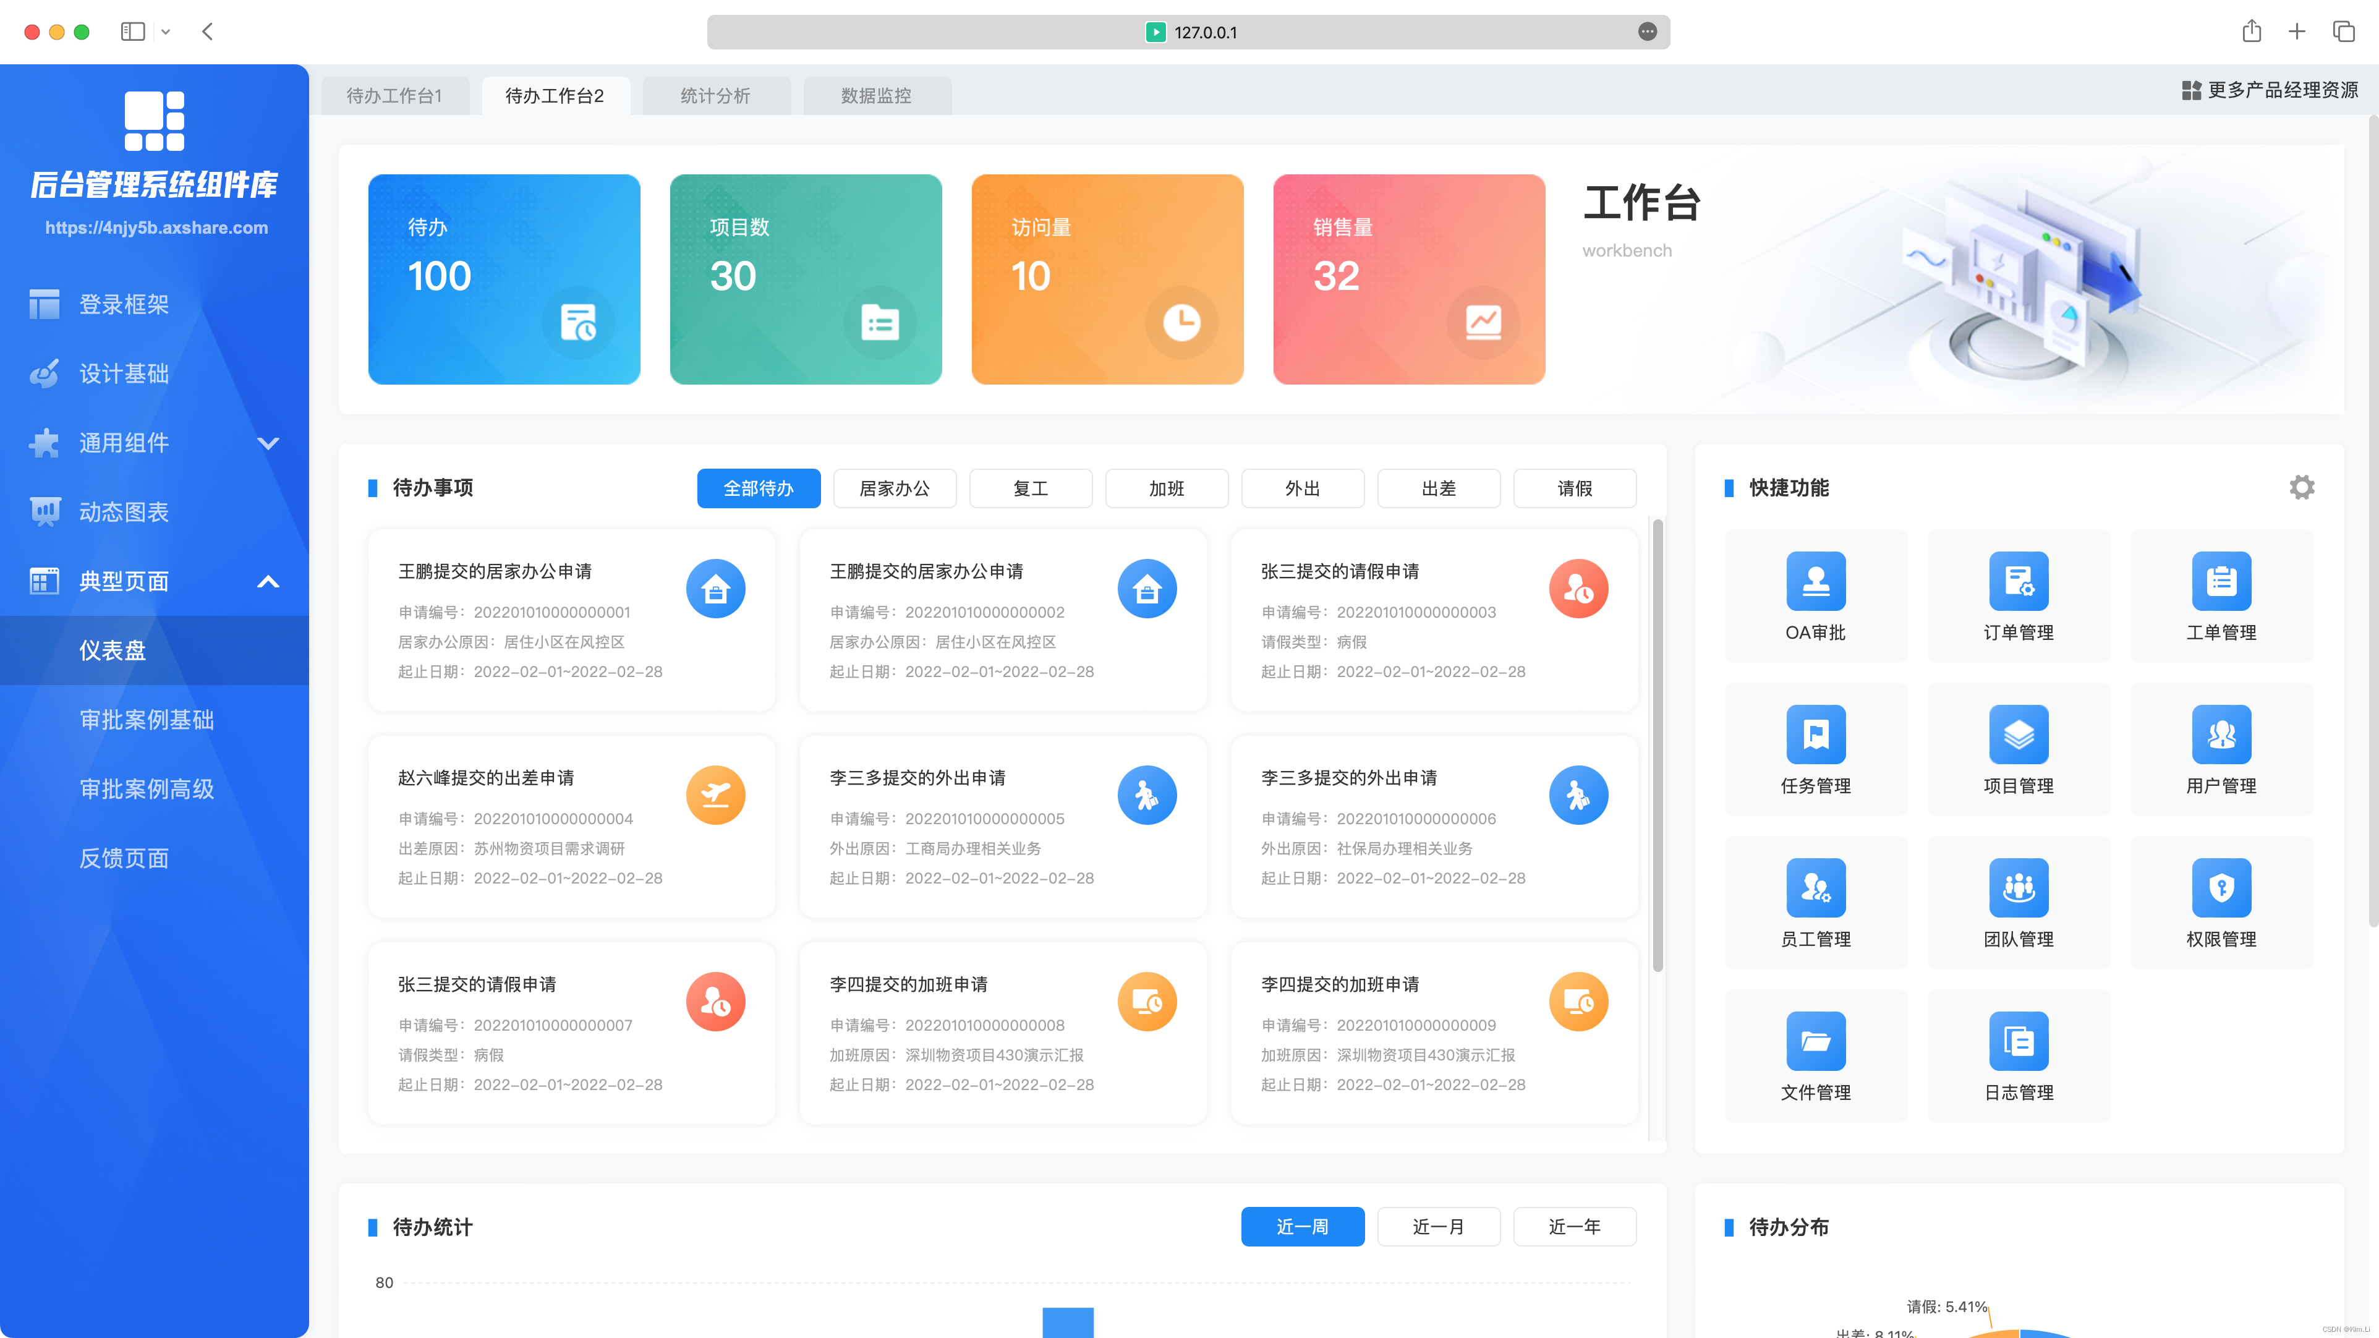2379x1338 pixels.
Task: Open the 项目管理 shortcut icon
Action: [x=2019, y=734]
